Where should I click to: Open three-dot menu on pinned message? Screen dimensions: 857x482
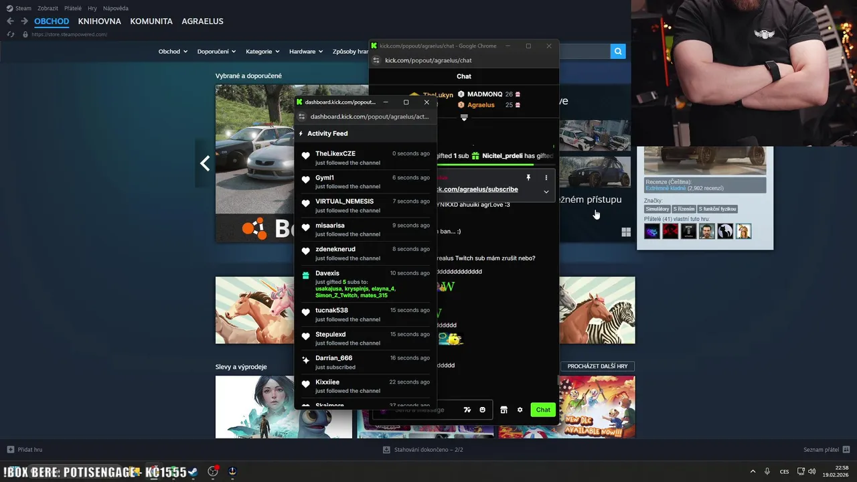click(x=546, y=177)
